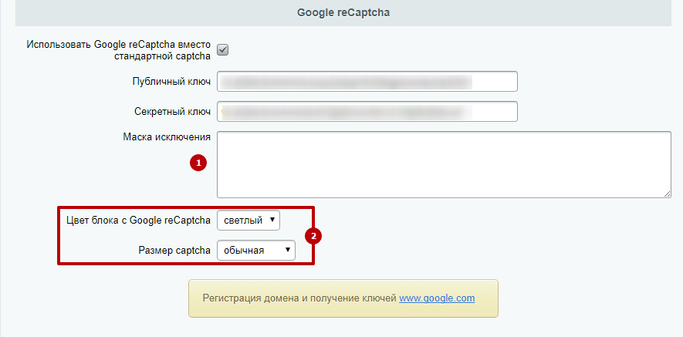Click the Секретный ключ input field

click(367, 112)
